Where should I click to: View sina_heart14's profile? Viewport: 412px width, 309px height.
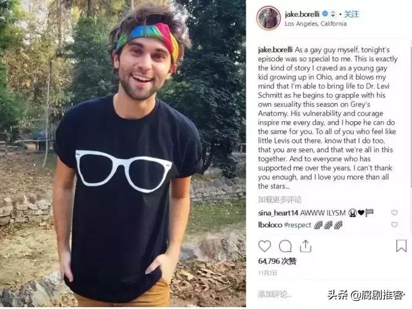point(278,213)
